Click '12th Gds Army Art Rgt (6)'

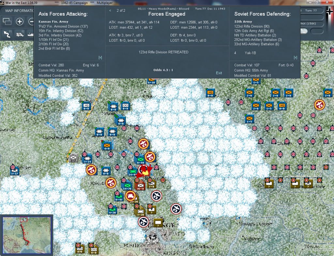click(x=254, y=31)
